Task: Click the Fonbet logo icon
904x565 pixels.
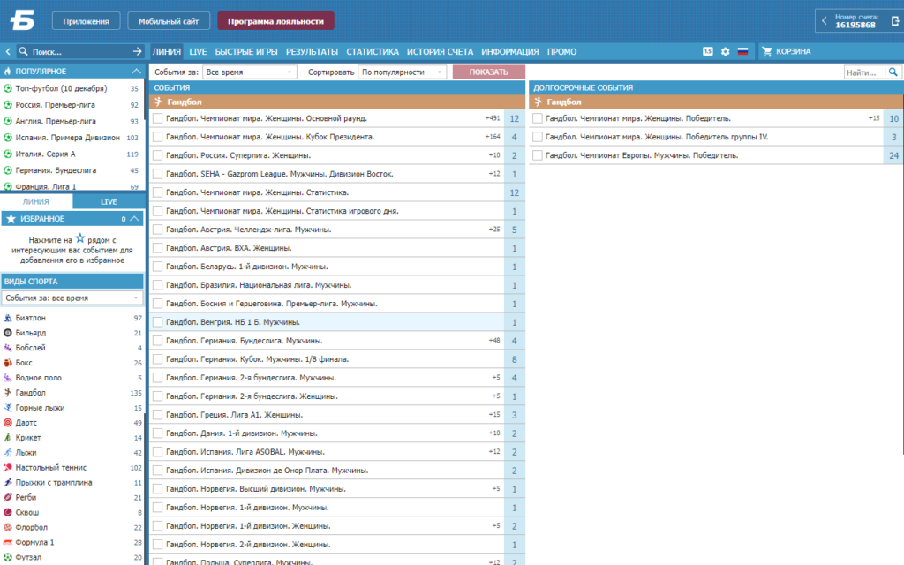Action: click(x=22, y=20)
